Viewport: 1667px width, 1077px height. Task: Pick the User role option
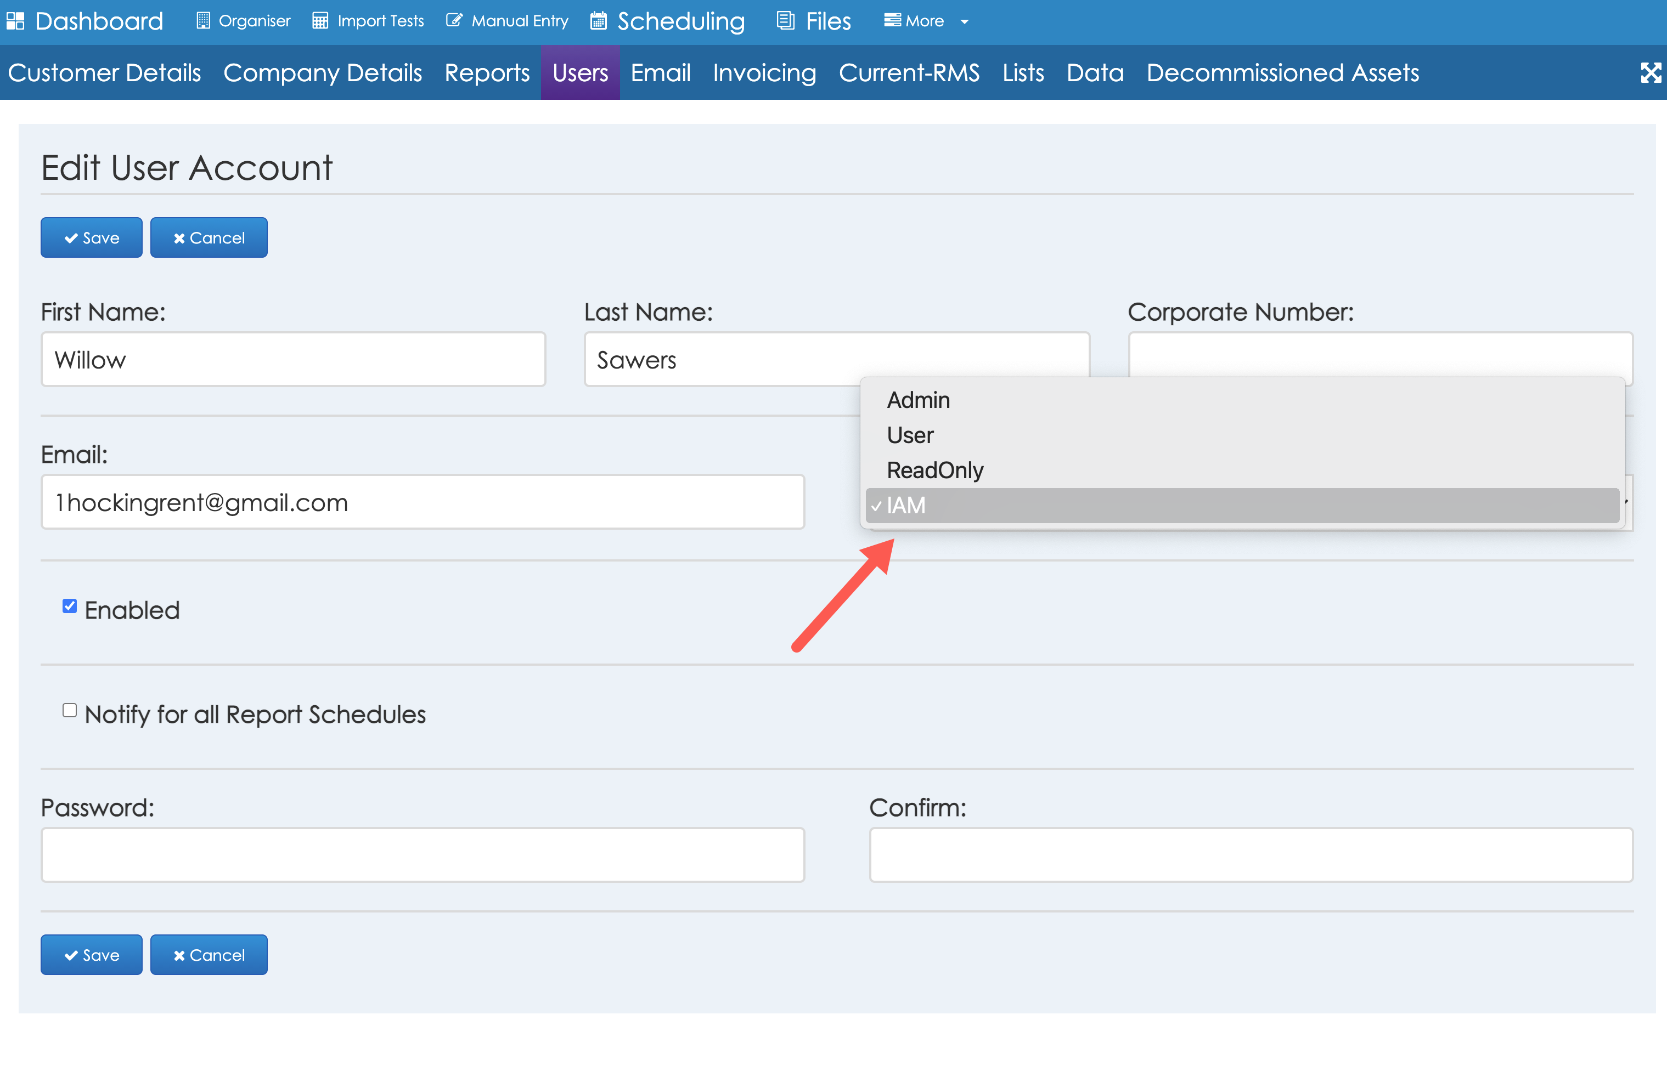click(x=910, y=435)
